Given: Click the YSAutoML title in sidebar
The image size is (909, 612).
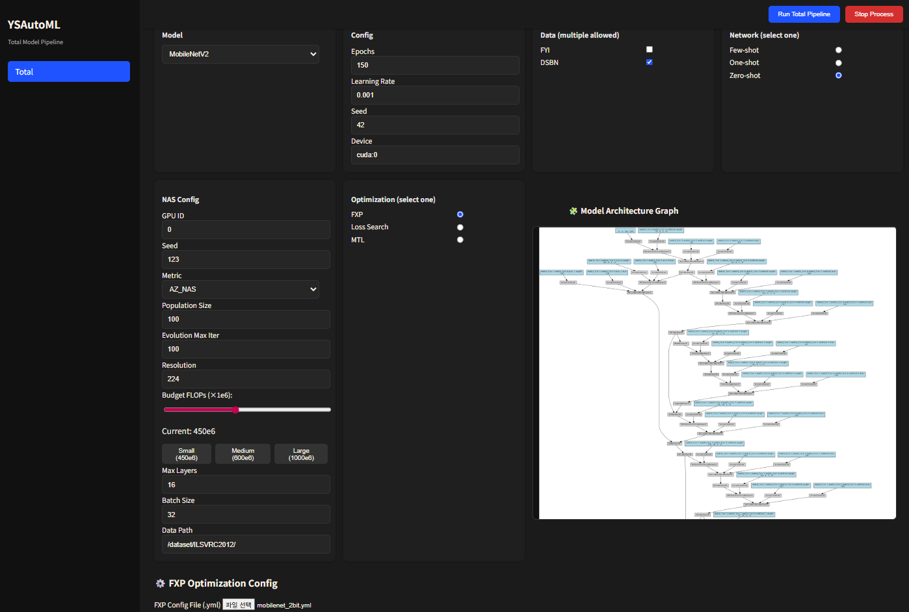Looking at the screenshot, I should [x=34, y=25].
